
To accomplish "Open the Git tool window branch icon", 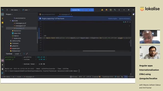I will 3,73.
